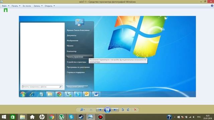This screenshot has width=214, height=120.
Task: Switch input language via РУС indicator
Action: (x=199, y=117)
